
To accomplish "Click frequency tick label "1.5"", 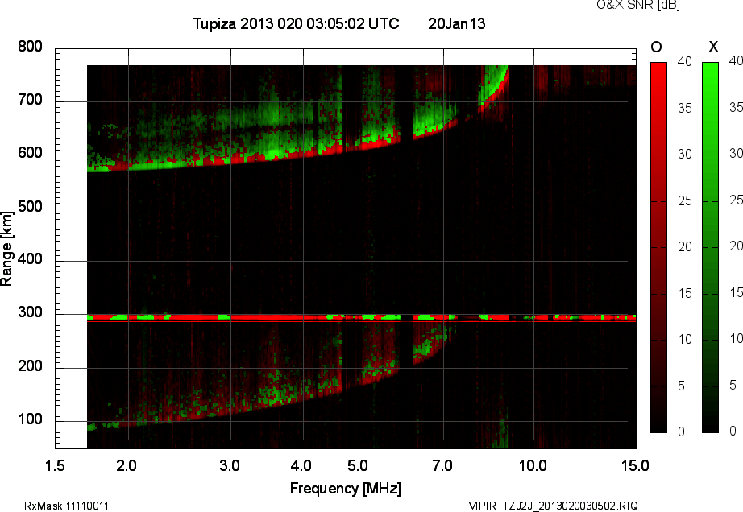I will [55, 465].
